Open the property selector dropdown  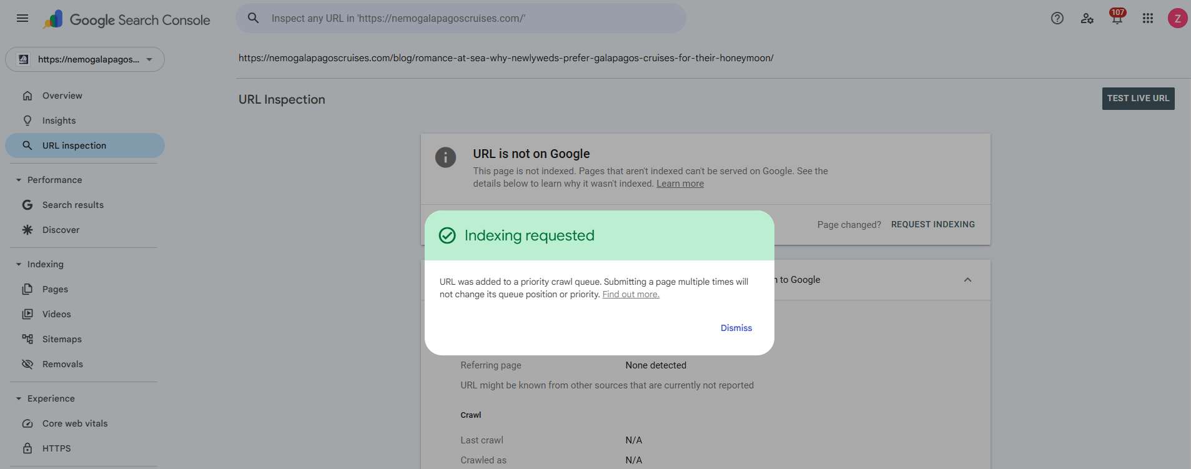pos(85,59)
